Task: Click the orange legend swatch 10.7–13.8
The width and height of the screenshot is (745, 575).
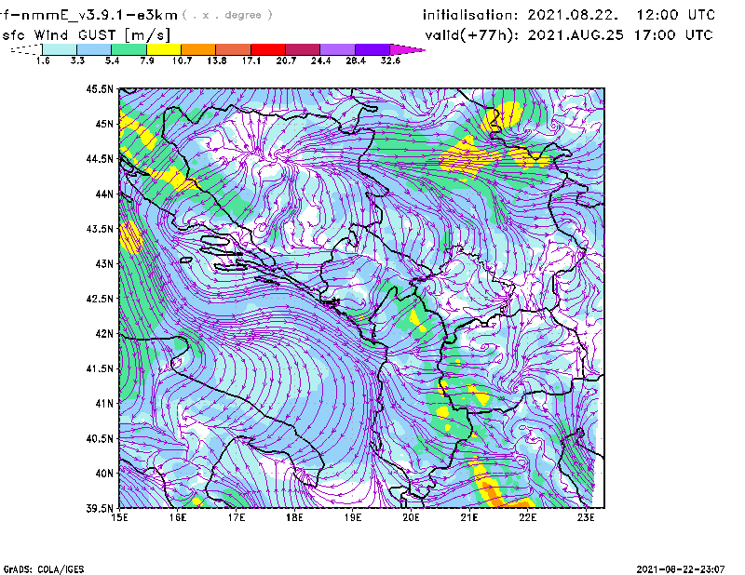Action: tap(198, 49)
